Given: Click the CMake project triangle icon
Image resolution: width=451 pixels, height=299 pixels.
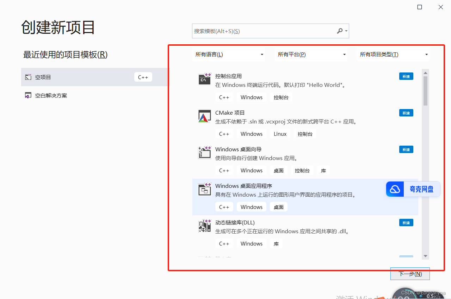Looking at the screenshot, I should tap(205, 116).
